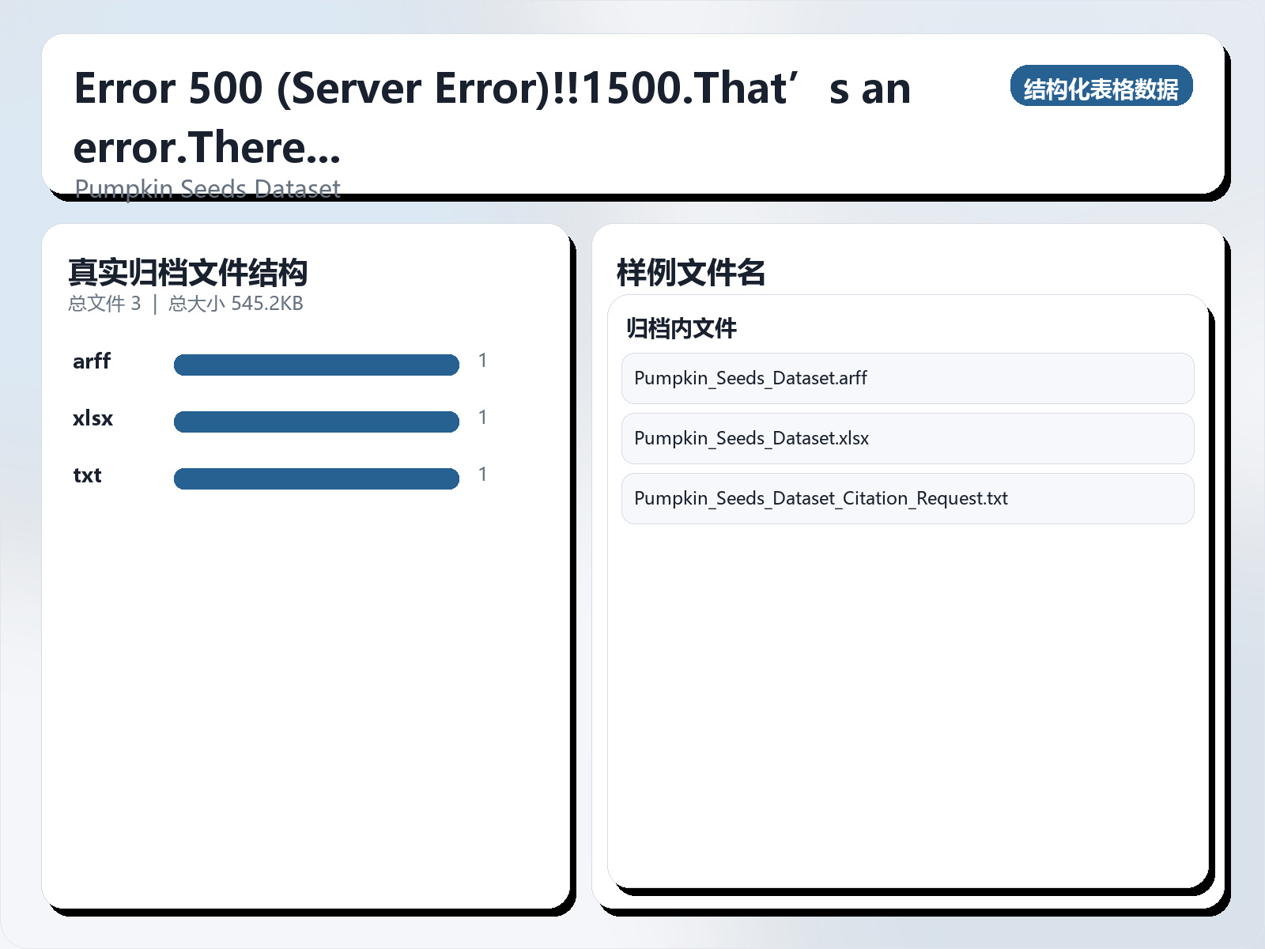Click the 归档内文件 section header
1265x949 pixels.
click(681, 328)
